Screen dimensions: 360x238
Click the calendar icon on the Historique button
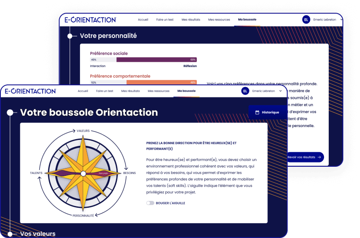point(257,113)
